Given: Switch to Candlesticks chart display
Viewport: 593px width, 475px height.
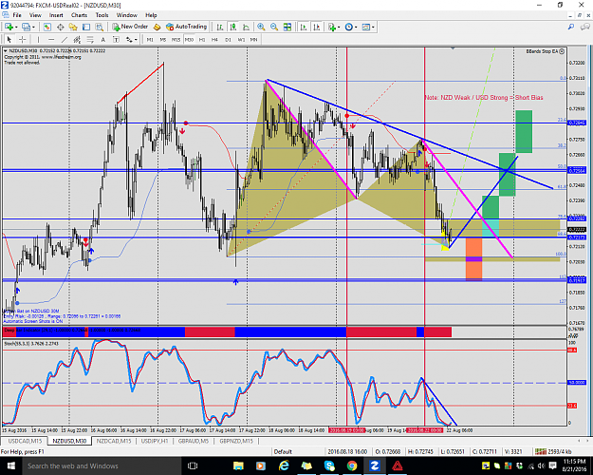Looking at the screenshot, I should (x=233, y=27).
